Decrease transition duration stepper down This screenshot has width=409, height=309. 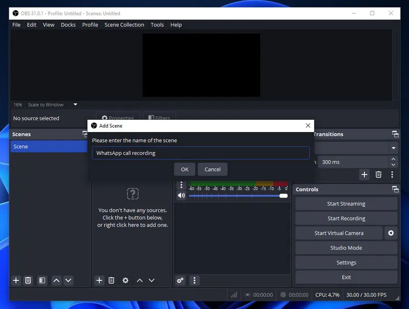394,165
